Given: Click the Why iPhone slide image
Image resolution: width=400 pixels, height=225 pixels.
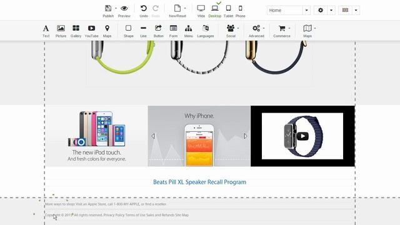Looking at the screenshot, I should [x=199, y=136].
